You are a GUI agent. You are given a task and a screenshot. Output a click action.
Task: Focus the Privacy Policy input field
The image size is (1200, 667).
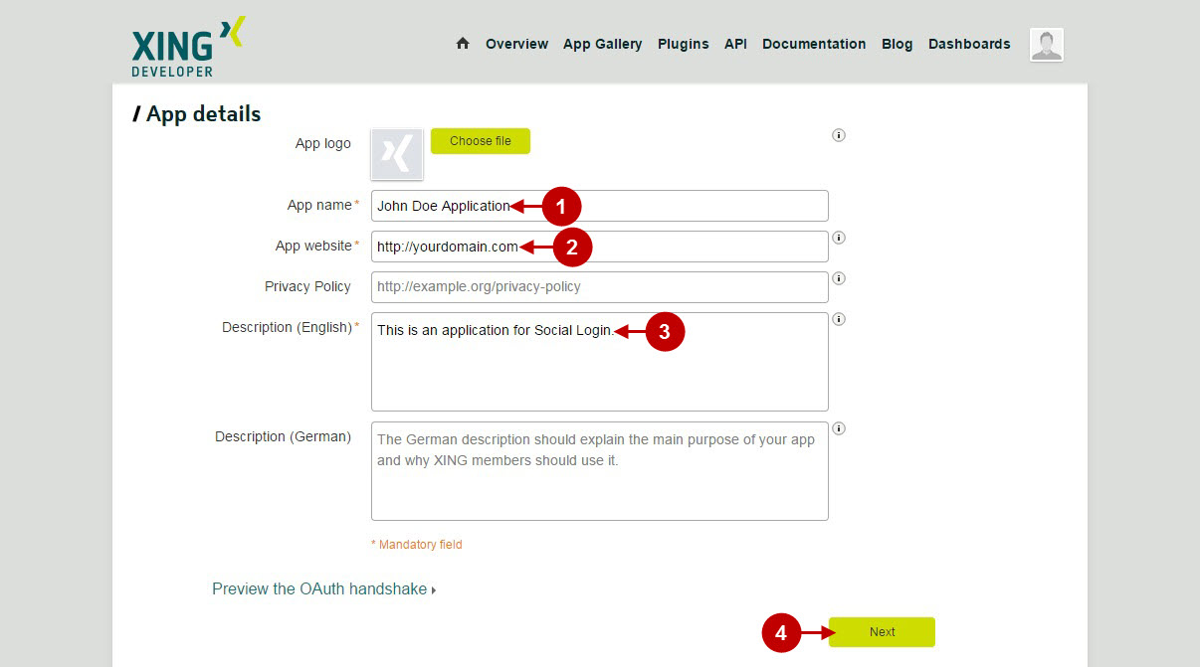[x=600, y=287]
